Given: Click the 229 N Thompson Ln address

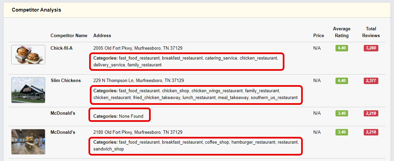Looking at the screenshot, I should point(138,80).
